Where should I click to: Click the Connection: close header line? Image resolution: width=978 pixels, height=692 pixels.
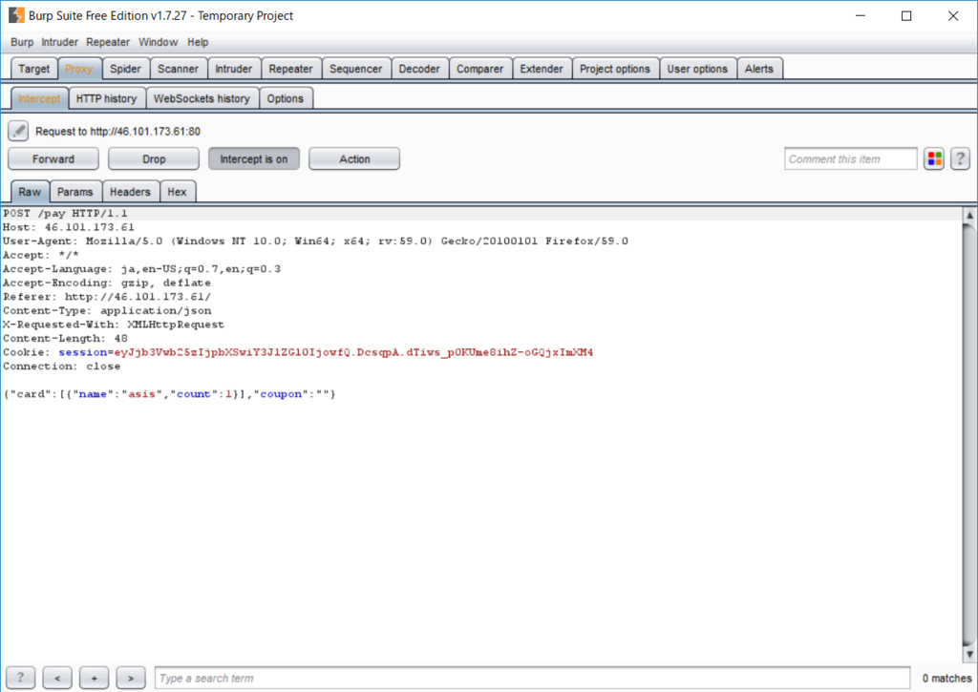[61, 367]
